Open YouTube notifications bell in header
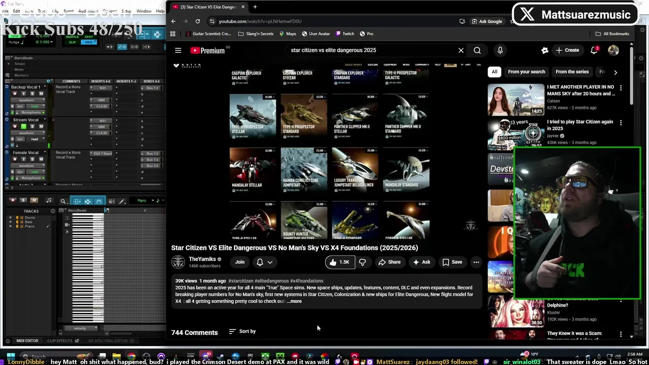This screenshot has width=649, height=365. pos(594,50)
